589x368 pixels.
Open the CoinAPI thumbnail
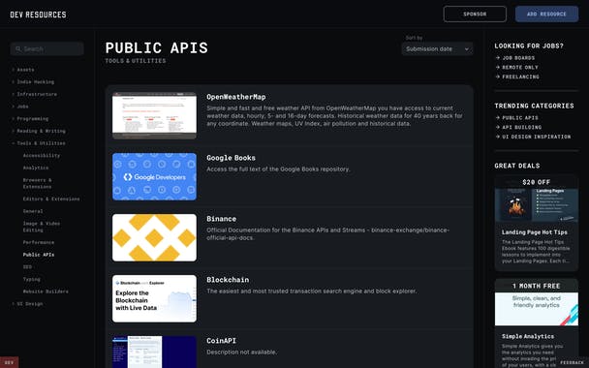tap(154, 352)
